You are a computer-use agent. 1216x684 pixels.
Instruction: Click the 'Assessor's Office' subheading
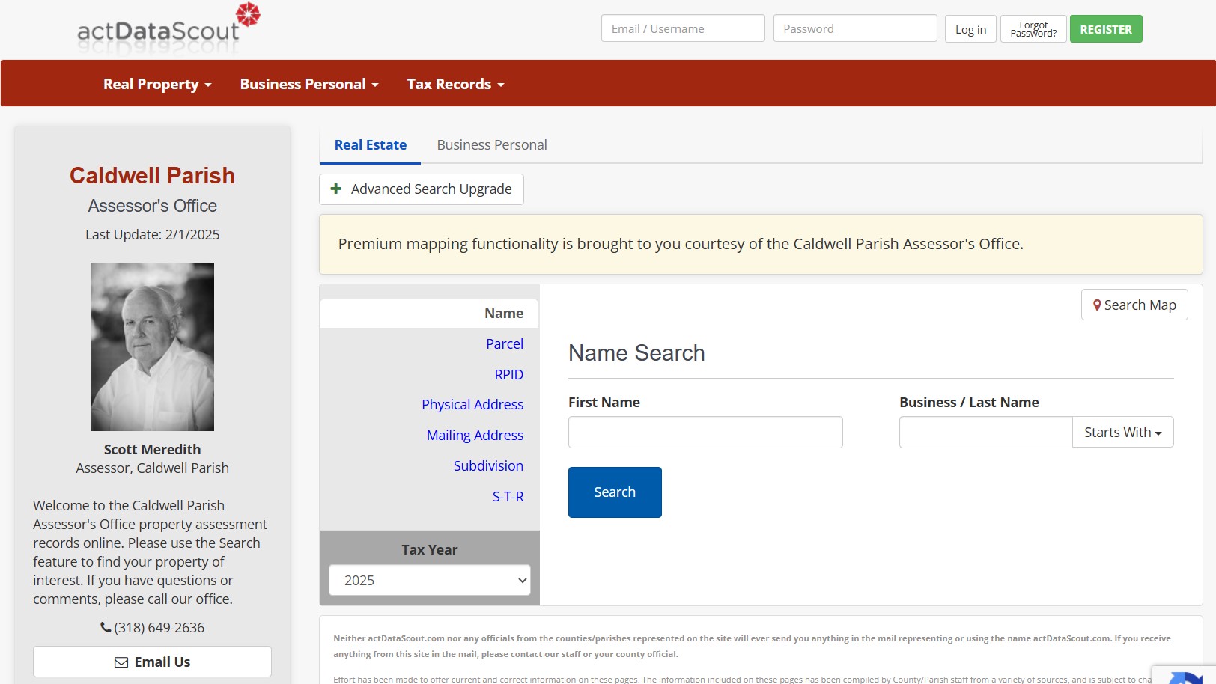[152, 205]
